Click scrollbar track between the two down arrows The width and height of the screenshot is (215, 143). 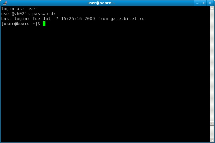pyautogui.click(x=212, y=132)
